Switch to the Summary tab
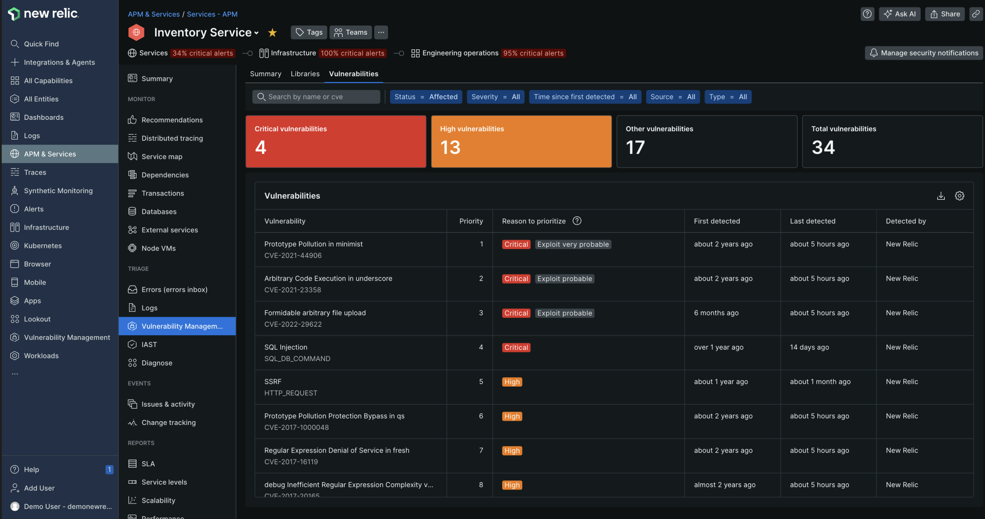 coord(266,74)
